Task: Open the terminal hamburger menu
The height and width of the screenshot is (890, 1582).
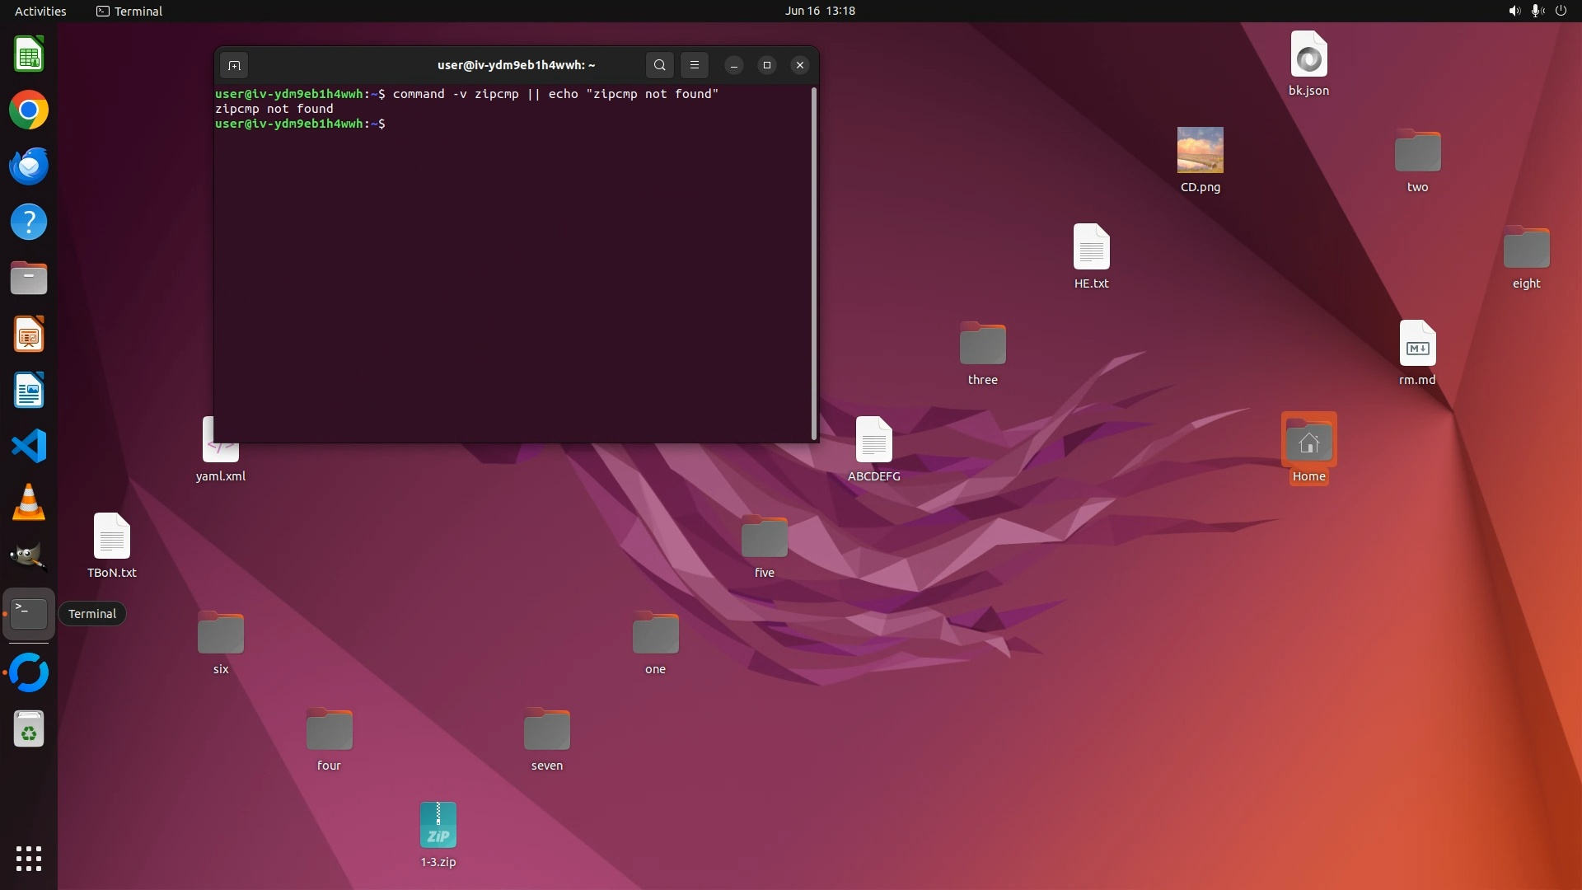Action: pos(694,65)
